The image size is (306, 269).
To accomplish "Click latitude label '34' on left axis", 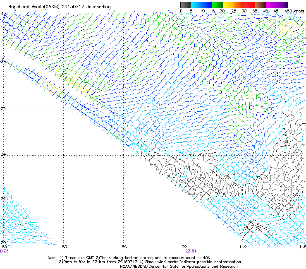I will coord(3,154).
